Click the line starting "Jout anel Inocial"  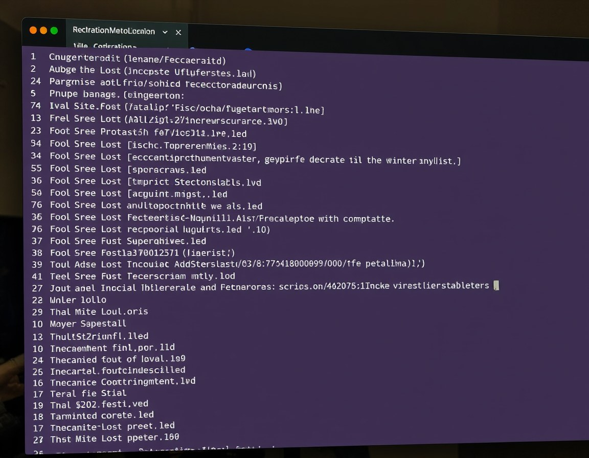[x=269, y=287]
